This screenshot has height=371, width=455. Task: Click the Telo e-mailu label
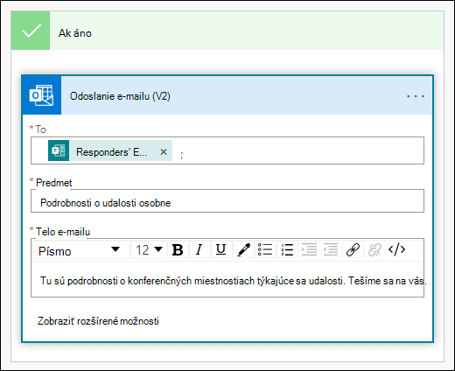[63, 232]
